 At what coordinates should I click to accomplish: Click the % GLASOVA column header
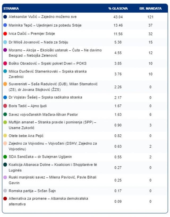click(x=118, y=9)
